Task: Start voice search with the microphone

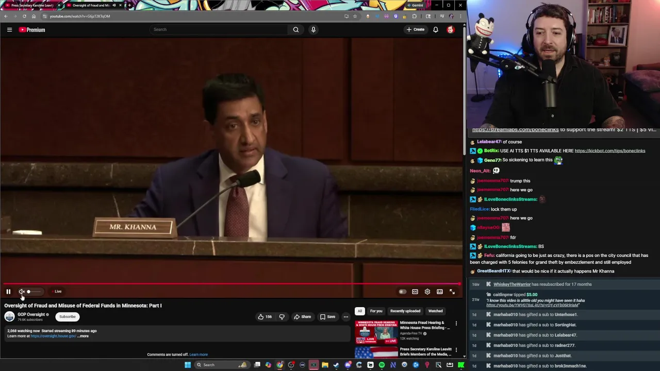Action: 313,29
